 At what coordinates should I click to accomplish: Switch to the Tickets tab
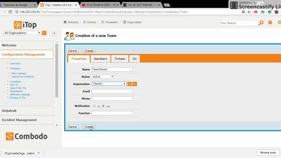click(x=120, y=59)
